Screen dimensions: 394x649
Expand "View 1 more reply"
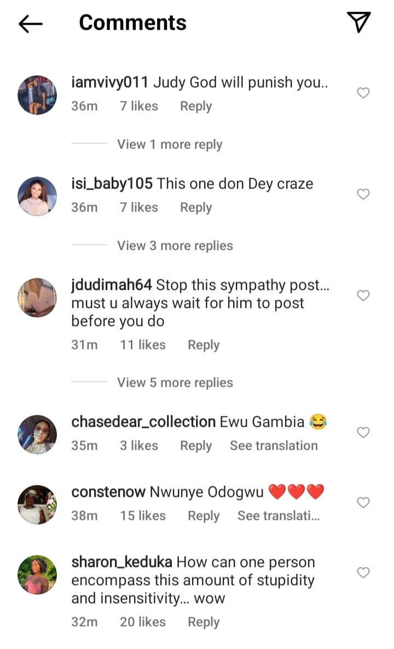(x=170, y=145)
